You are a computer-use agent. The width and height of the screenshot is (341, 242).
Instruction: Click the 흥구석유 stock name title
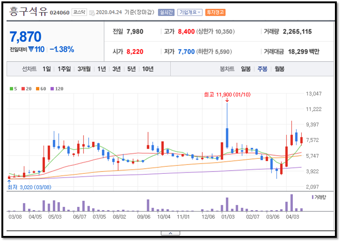tap(28, 11)
